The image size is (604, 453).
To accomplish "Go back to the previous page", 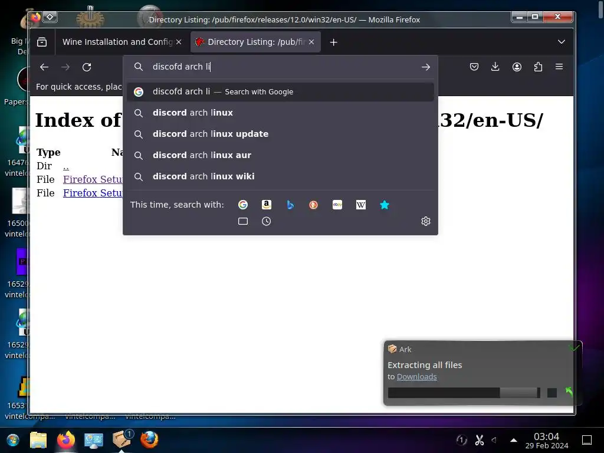I will [44, 67].
